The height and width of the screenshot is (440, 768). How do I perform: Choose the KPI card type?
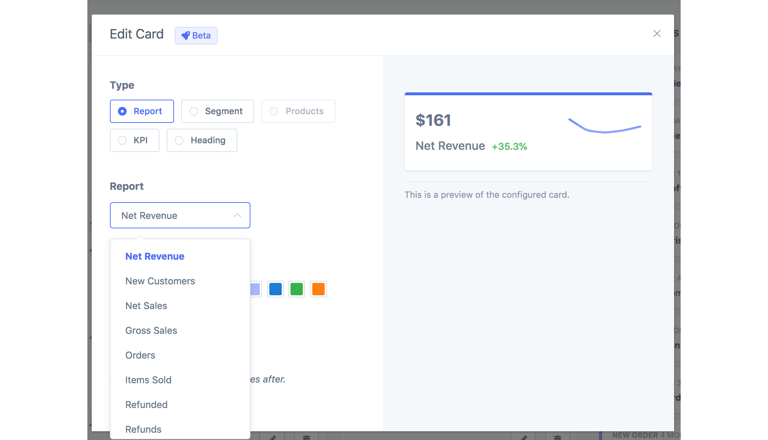point(134,140)
